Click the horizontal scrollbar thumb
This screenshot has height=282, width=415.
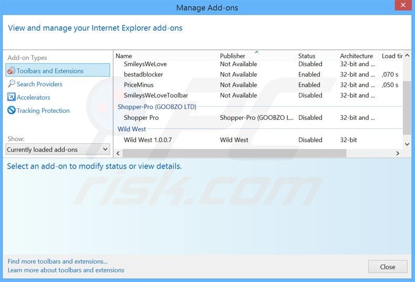(234, 153)
